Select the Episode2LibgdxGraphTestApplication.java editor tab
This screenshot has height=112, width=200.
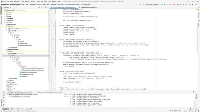(x=64, y=7)
